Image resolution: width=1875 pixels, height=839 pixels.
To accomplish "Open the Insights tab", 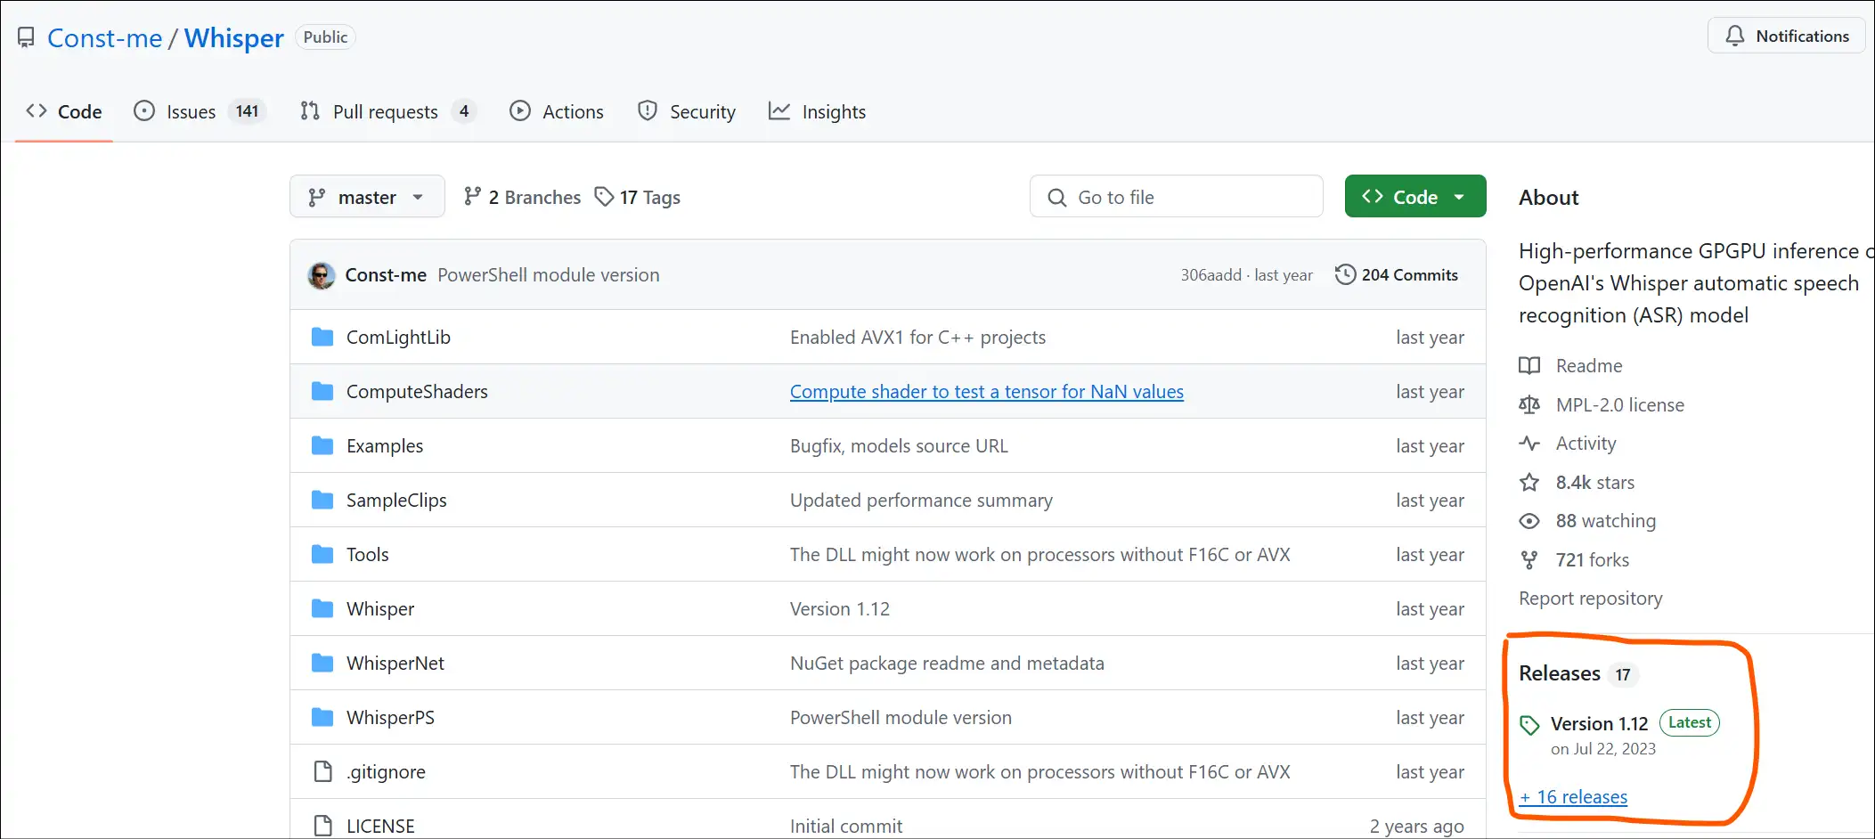I will (x=817, y=111).
